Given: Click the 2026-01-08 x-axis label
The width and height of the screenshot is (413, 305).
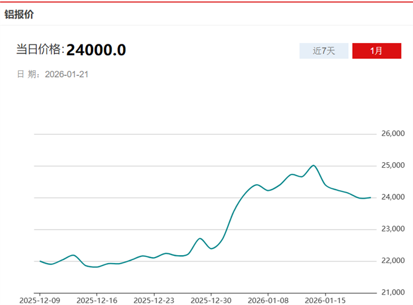Looking at the screenshot, I should click(268, 300).
